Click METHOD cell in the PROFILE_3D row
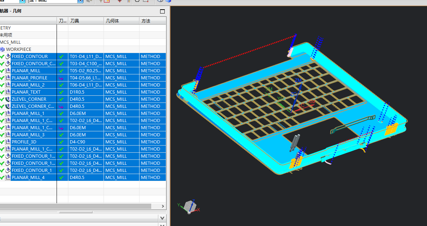The image size is (427, 226). (153, 142)
